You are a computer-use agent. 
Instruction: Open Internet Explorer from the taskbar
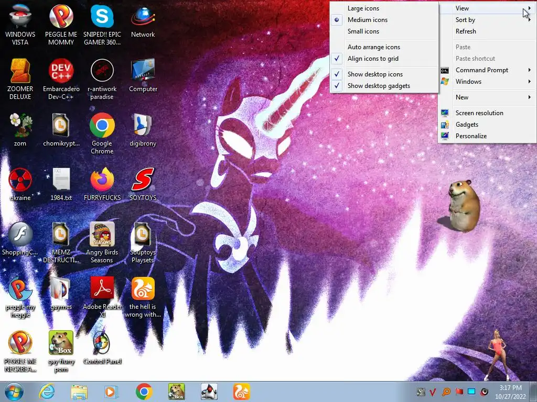(47, 392)
